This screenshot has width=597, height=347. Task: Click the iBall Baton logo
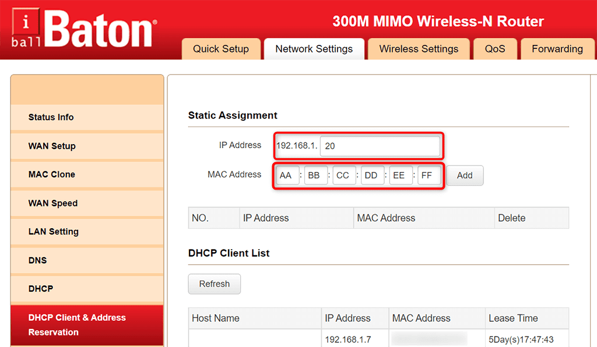[x=84, y=29]
